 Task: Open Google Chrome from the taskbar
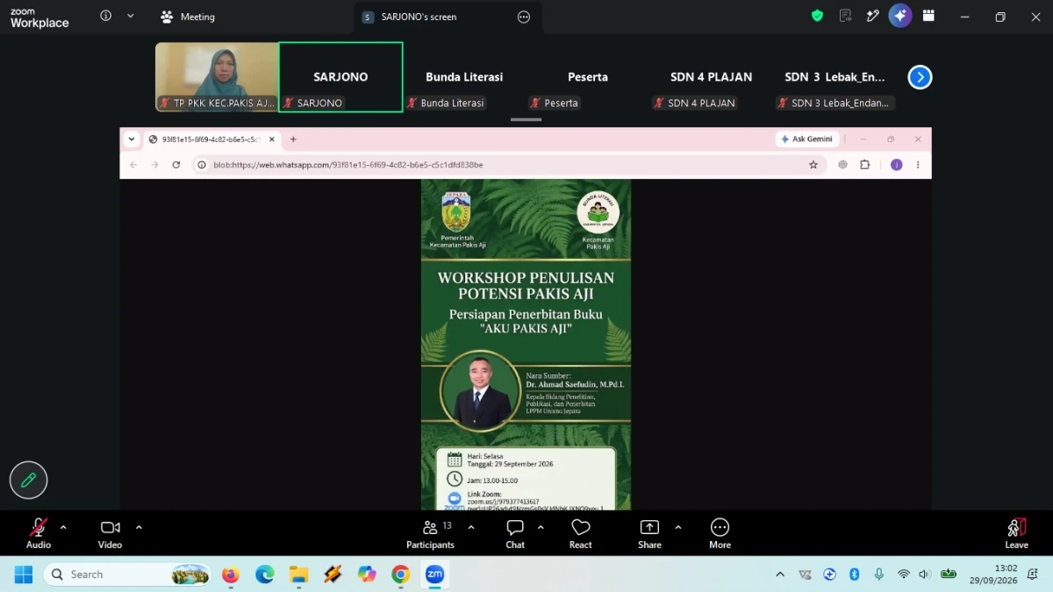pyautogui.click(x=401, y=574)
